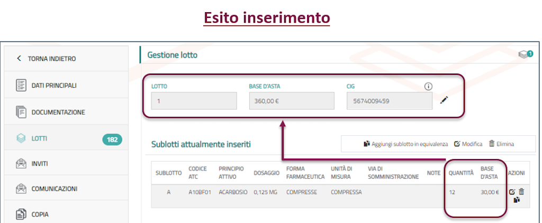Click the info icon above CIG field
This screenshot has width=542, height=223.
(x=428, y=86)
